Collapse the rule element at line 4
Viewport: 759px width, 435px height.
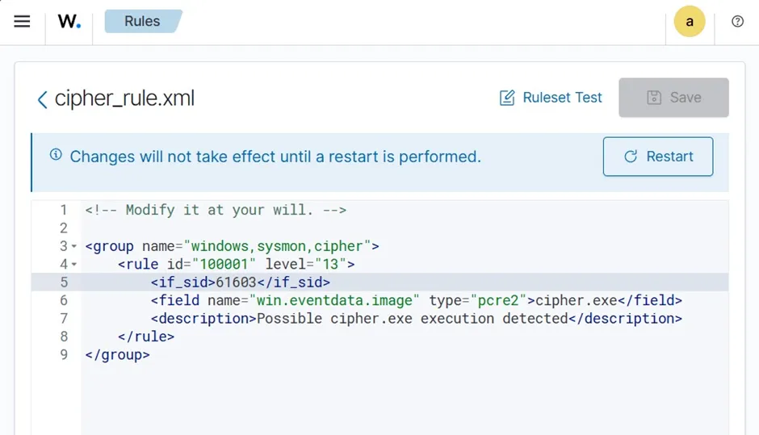74,264
